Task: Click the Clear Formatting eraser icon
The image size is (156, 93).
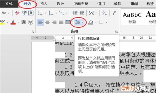Action: coord(17,13)
